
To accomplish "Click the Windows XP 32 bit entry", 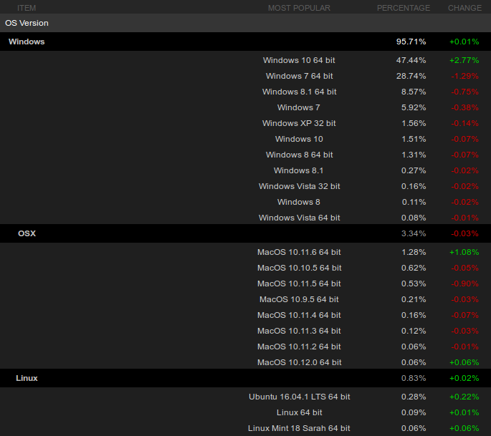I will pyautogui.click(x=299, y=123).
